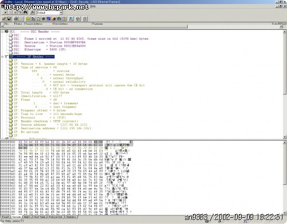Open the Global Statistics globe icon
This screenshot has width=287, height=224.
coord(59,18)
